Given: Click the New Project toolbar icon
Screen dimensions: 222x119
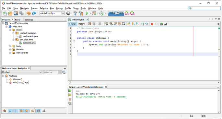Looking at the screenshot, I should tap(10, 14).
